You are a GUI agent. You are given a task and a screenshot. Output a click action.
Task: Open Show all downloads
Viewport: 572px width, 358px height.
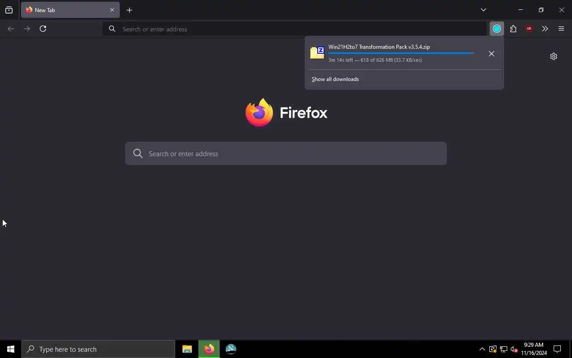point(335,79)
